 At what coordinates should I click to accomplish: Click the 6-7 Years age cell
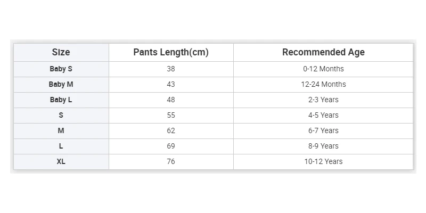click(323, 130)
